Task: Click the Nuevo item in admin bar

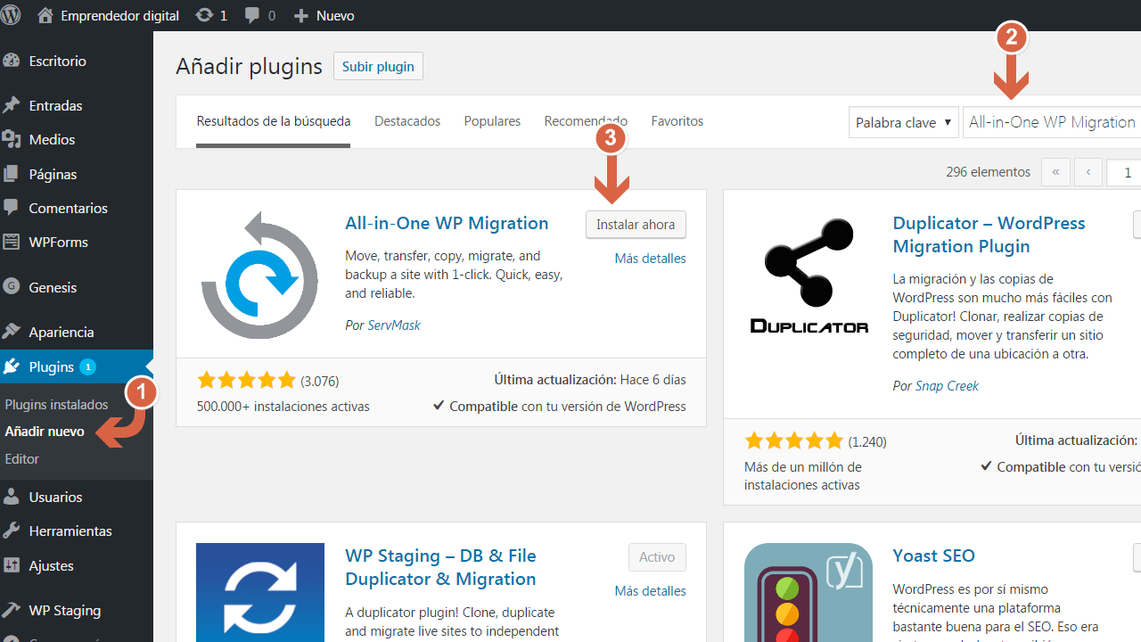Action: (324, 15)
